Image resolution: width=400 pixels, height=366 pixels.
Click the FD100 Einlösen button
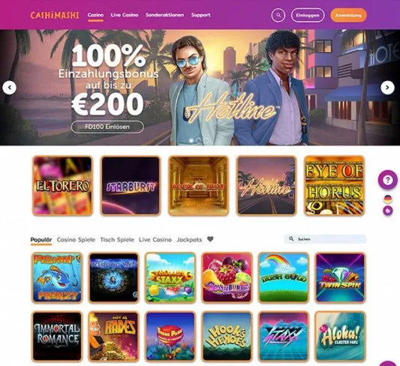tap(107, 127)
